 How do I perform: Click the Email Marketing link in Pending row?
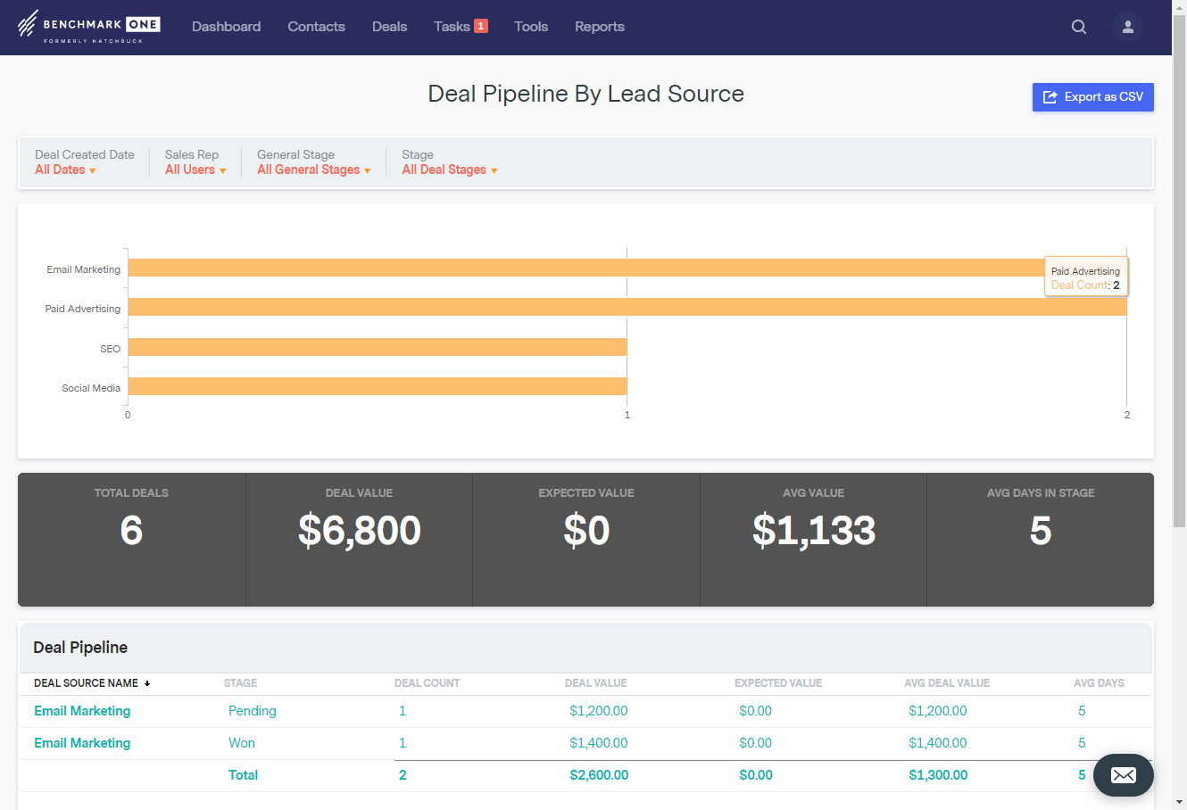click(x=82, y=711)
